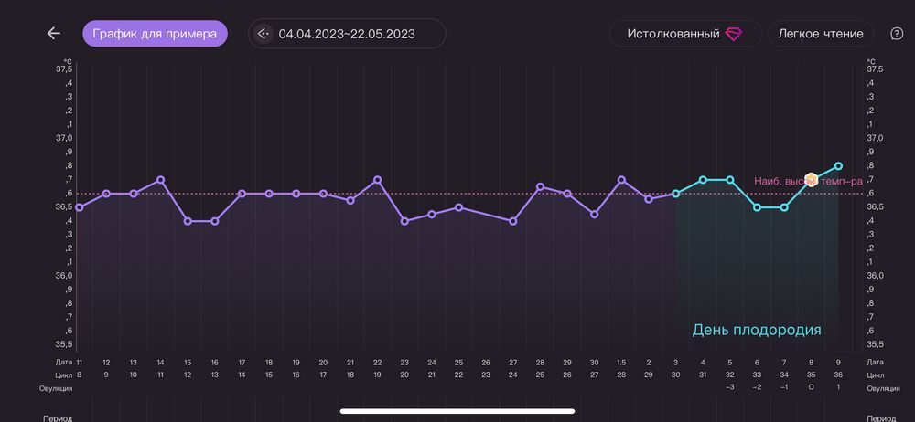Tap the low temperature point on date 27
Viewport: 915px width, 422px height.
(512, 221)
